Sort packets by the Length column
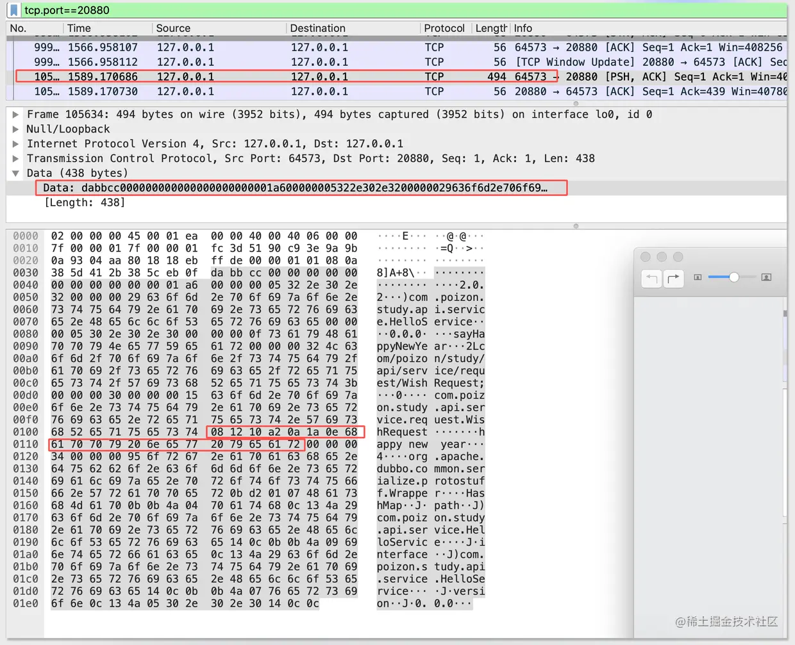Image resolution: width=795 pixels, height=645 pixels. [490, 28]
